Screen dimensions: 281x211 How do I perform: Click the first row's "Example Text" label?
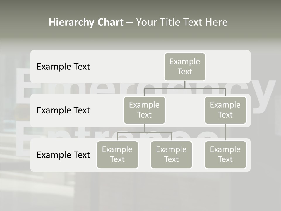point(63,67)
